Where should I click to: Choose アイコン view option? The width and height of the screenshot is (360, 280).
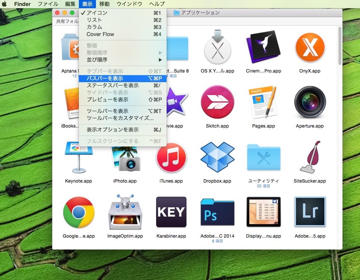point(123,13)
